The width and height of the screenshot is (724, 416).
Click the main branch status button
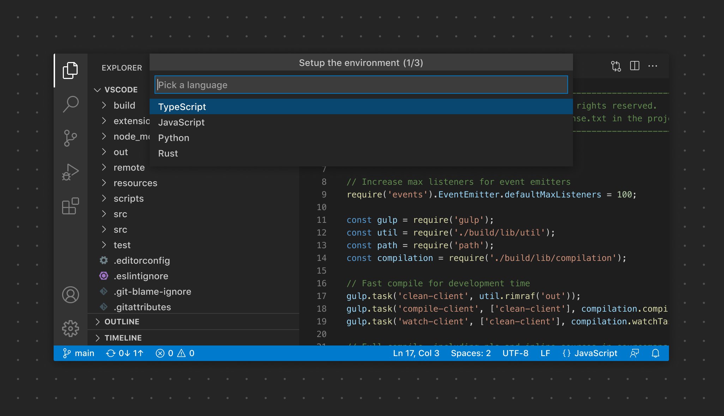pos(79,353)
